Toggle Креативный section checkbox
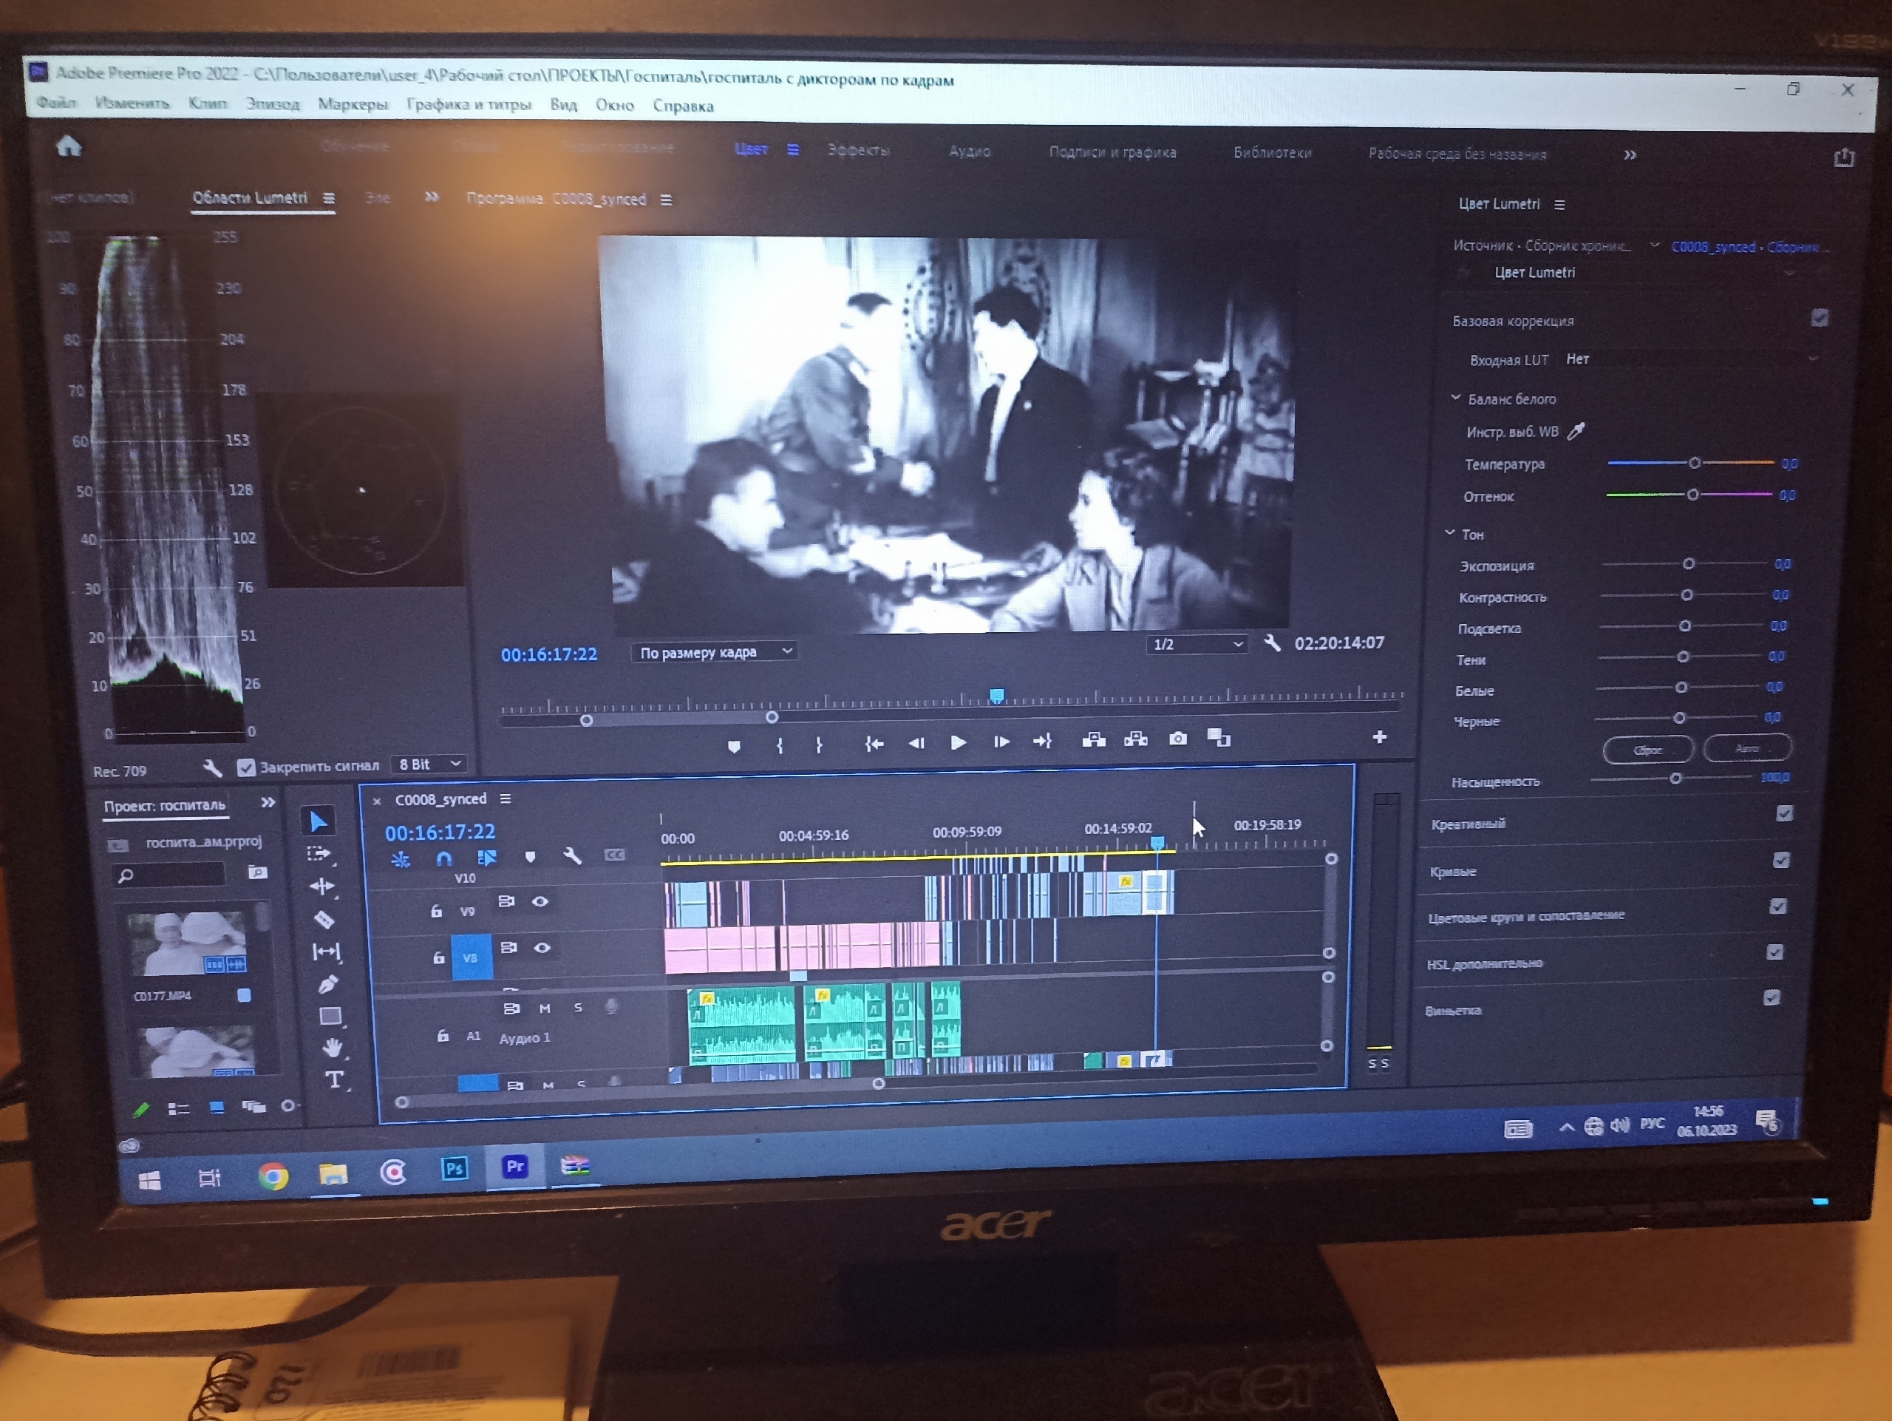The width and height of the screenshot is (1892, 1421). (1784, 813)
